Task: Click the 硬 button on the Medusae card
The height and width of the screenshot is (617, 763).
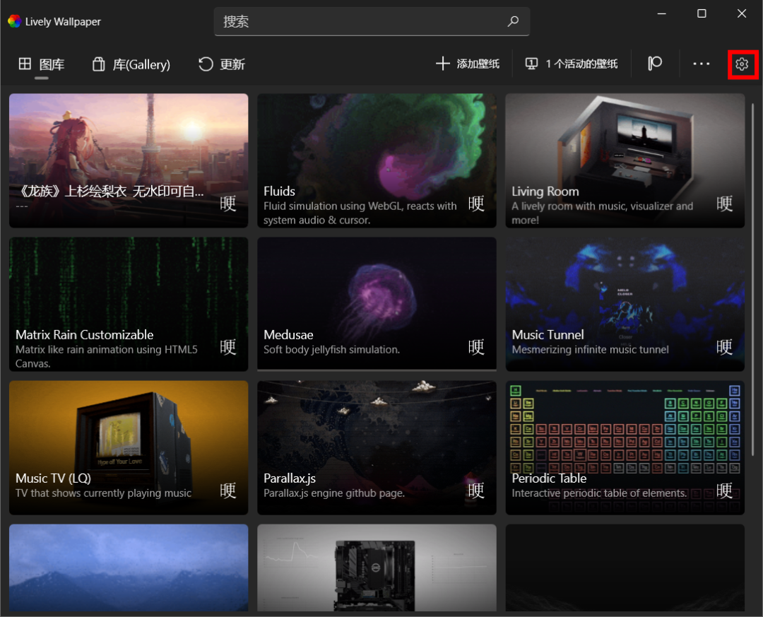Action: (476, 347)
